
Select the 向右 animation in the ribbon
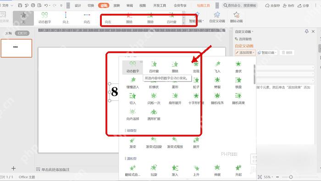coord(87,18)
